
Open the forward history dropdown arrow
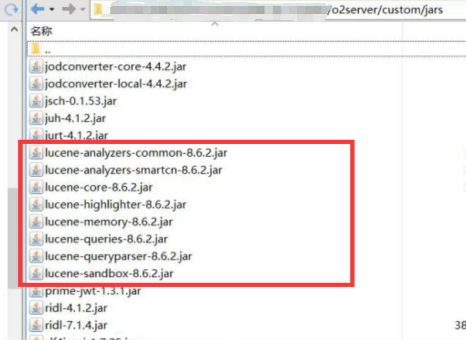(x=83, y=9)
